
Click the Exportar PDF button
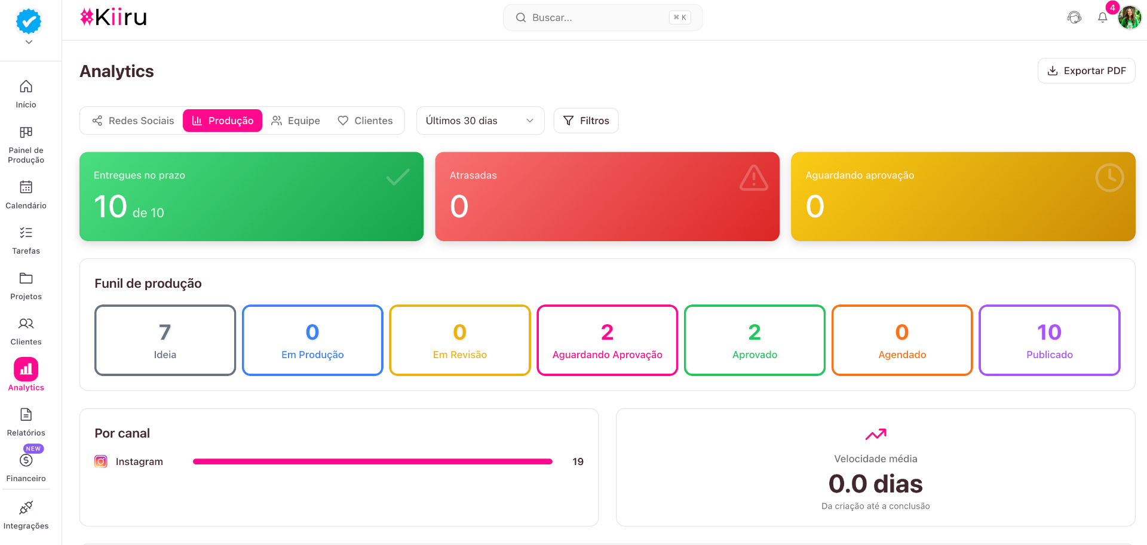click(1087, 71)
